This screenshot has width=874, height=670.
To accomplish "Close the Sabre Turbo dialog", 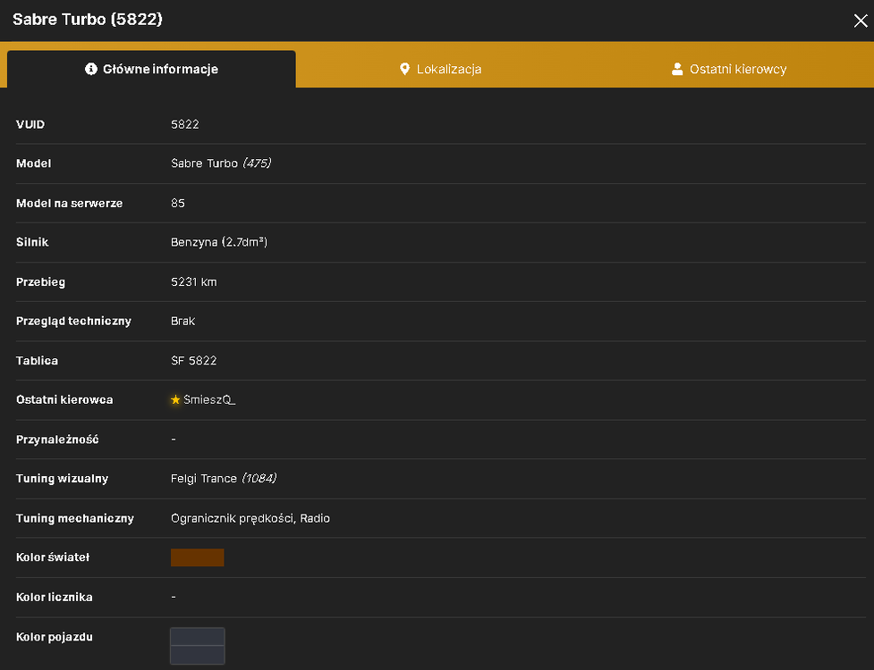I will 860,21.
